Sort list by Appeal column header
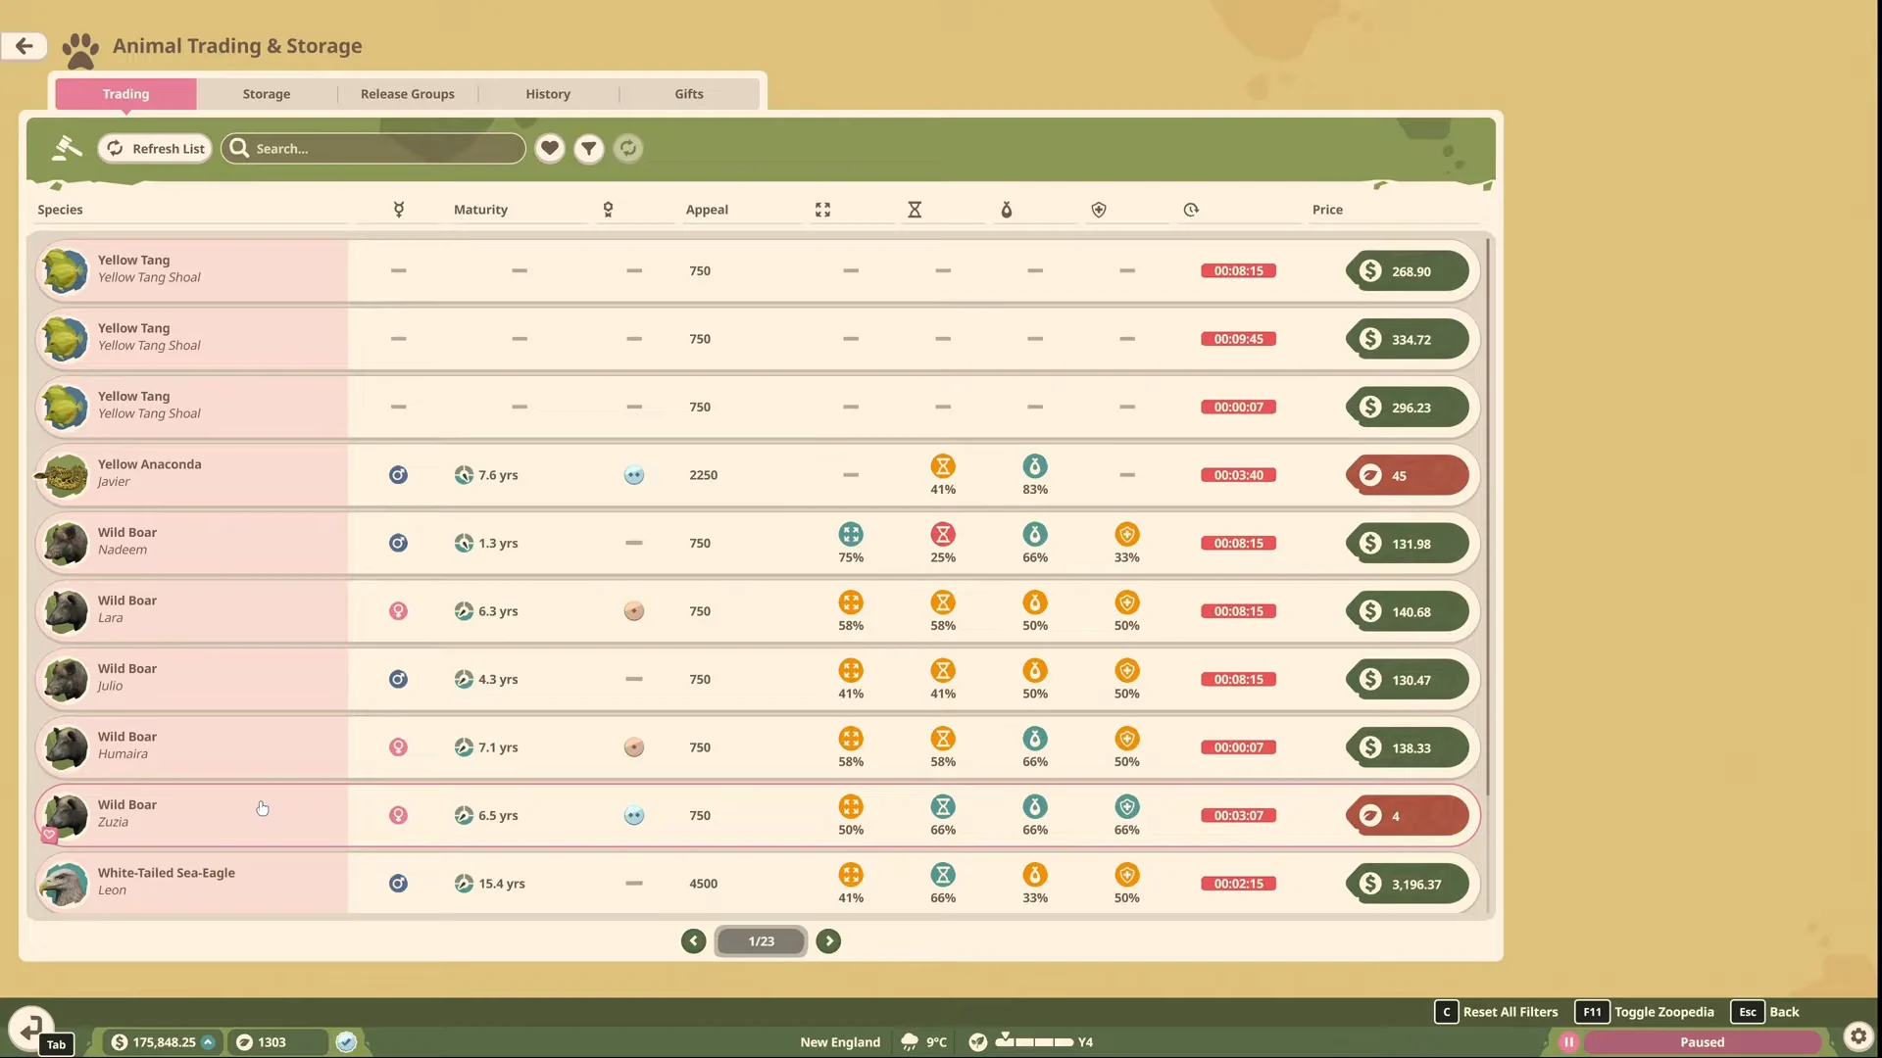 (707, 210)
